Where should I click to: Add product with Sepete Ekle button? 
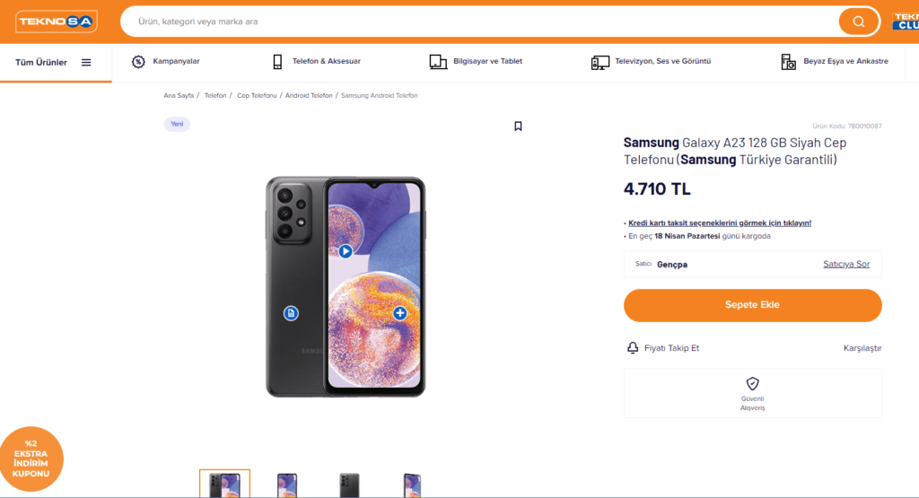click(752, 305)
